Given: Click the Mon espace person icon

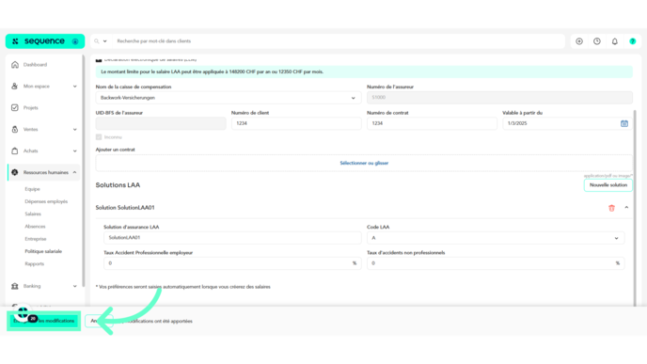Looking at the screenshot, I should click(15, 87).
